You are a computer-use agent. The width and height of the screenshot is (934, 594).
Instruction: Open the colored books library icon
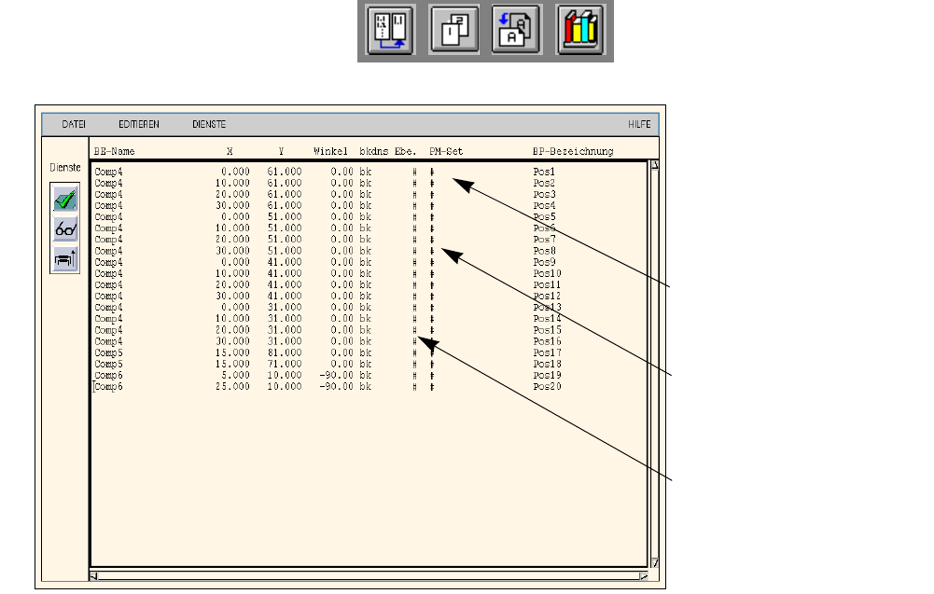[580, 30]
